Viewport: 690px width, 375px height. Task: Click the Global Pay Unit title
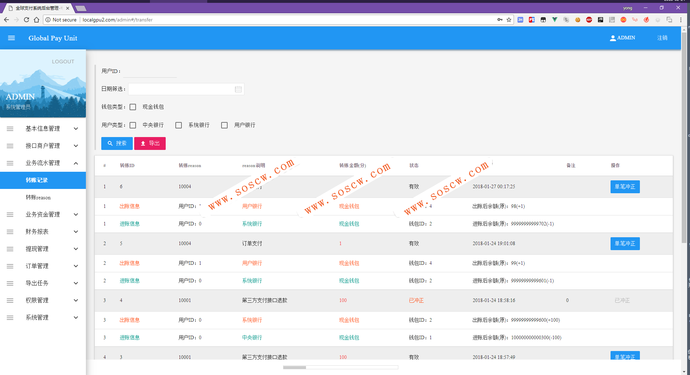coord(53,38)
